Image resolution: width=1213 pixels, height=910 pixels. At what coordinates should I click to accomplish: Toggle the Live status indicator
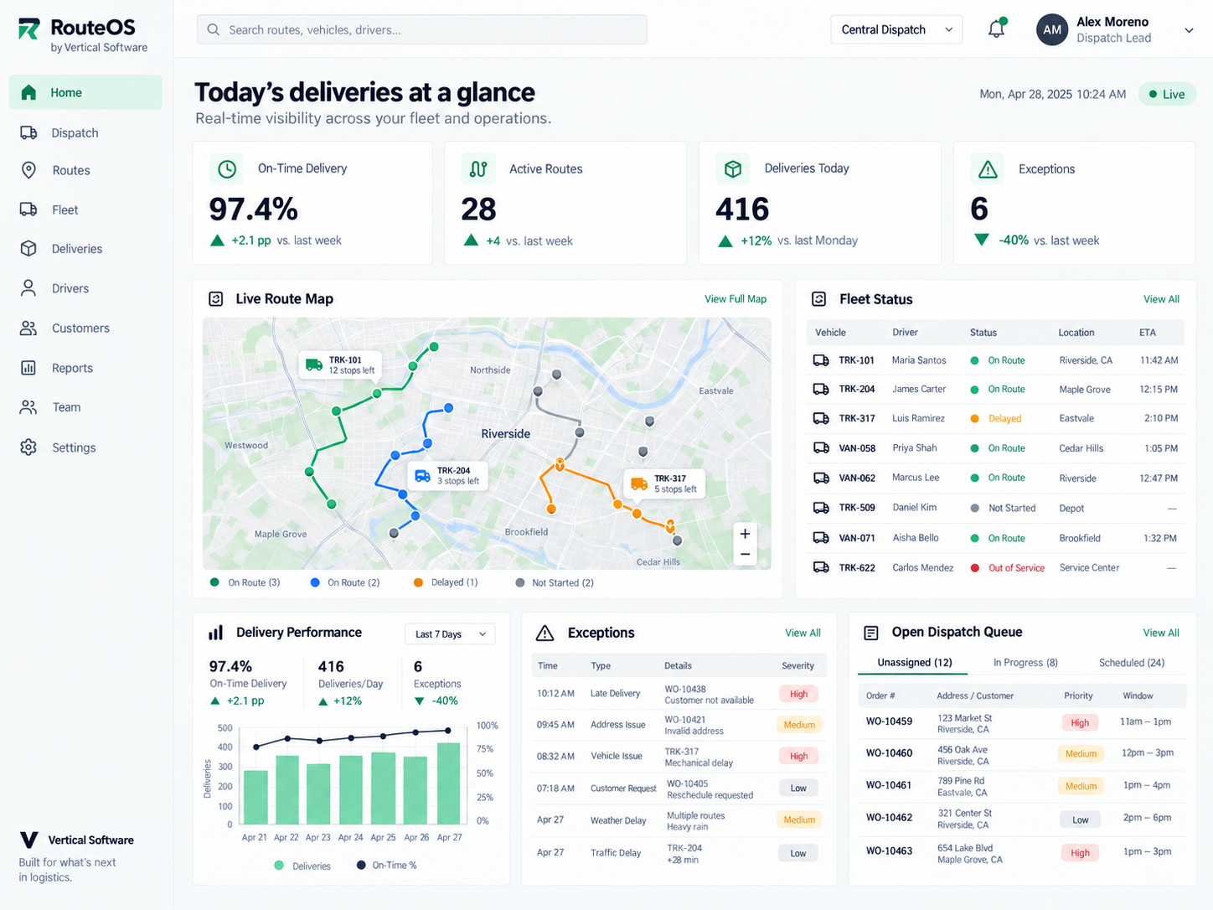(x=1167, y=94)
